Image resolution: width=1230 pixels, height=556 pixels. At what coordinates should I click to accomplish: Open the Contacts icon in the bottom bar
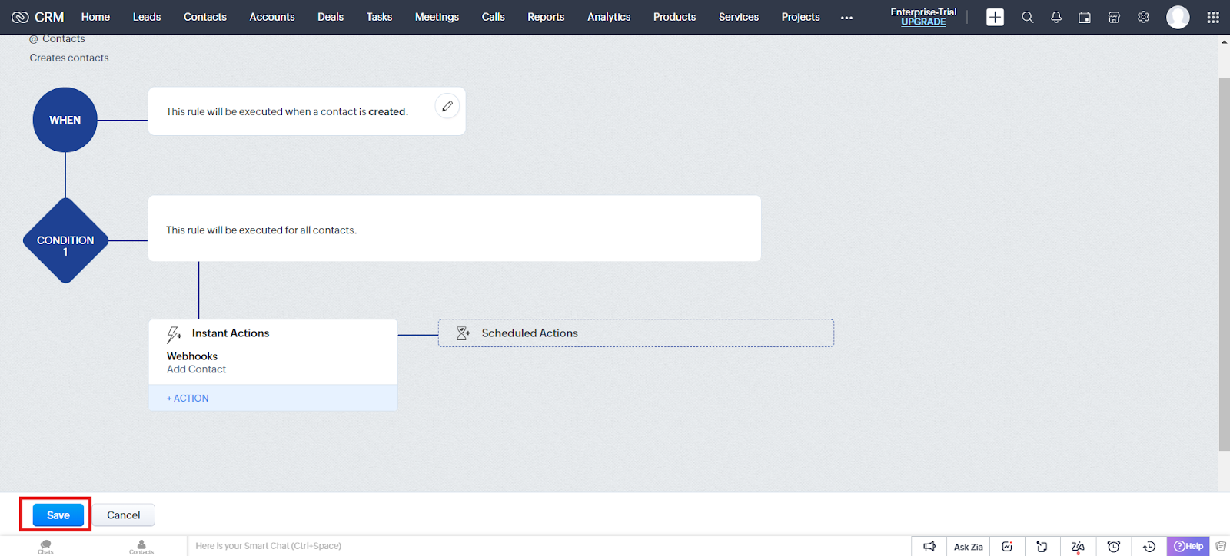[141, 546]
